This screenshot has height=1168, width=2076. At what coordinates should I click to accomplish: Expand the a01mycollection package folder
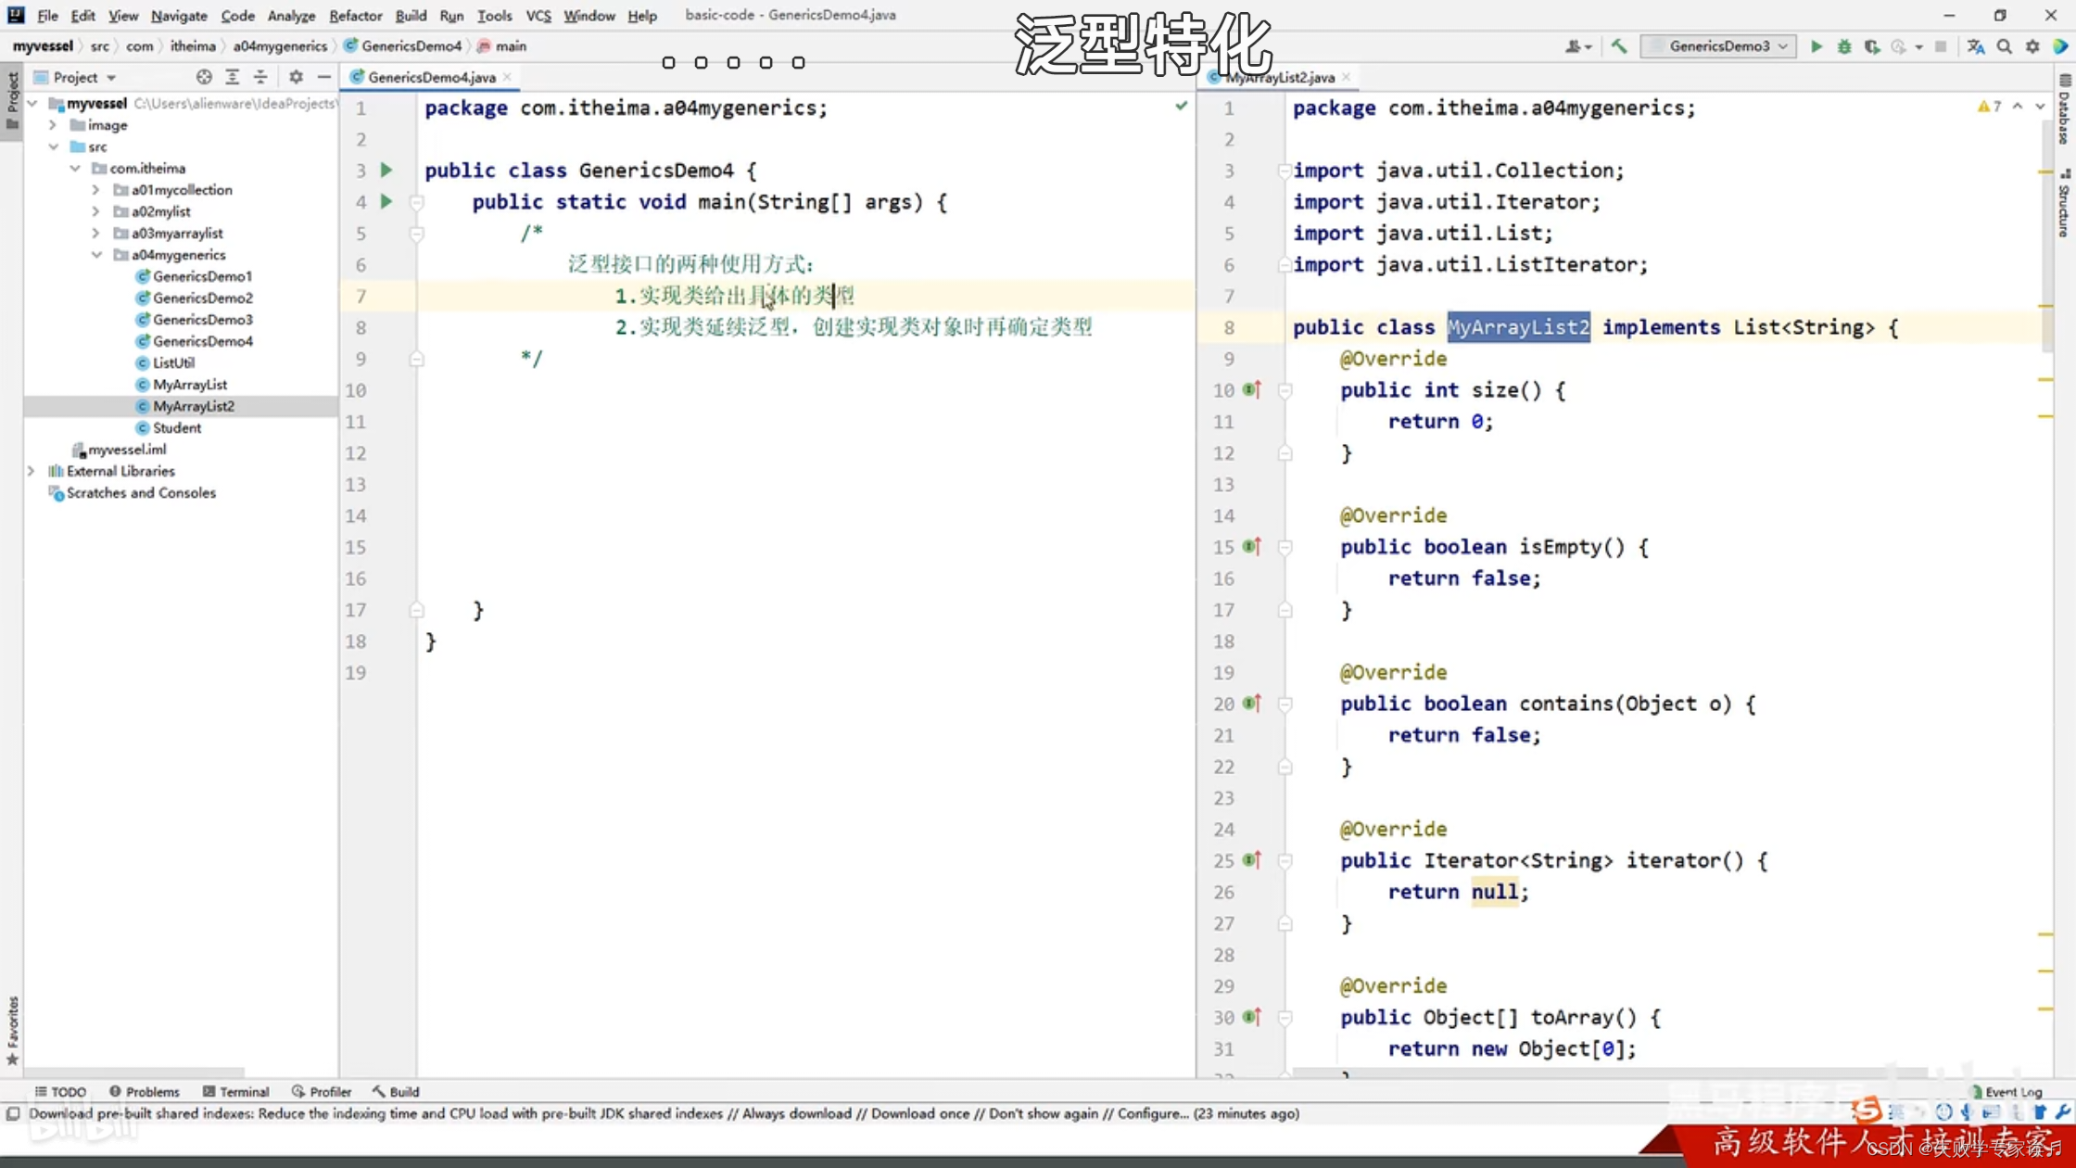(95, 190)
